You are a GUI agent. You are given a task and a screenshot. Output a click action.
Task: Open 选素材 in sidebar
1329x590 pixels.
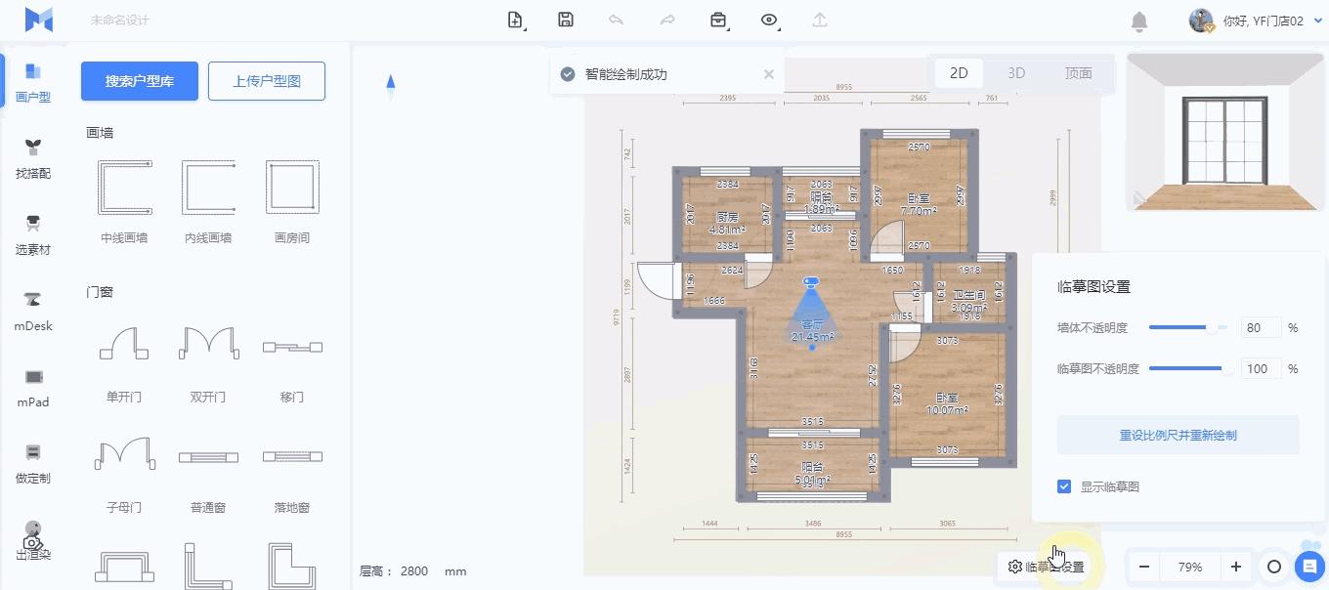click(33, 234)
